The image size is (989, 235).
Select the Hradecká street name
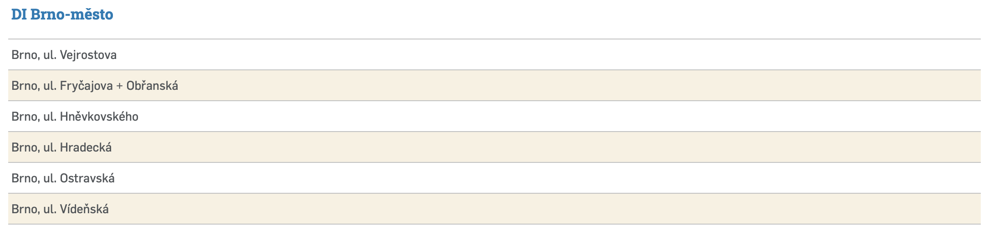pyautogui.click(x=86, y=147)
